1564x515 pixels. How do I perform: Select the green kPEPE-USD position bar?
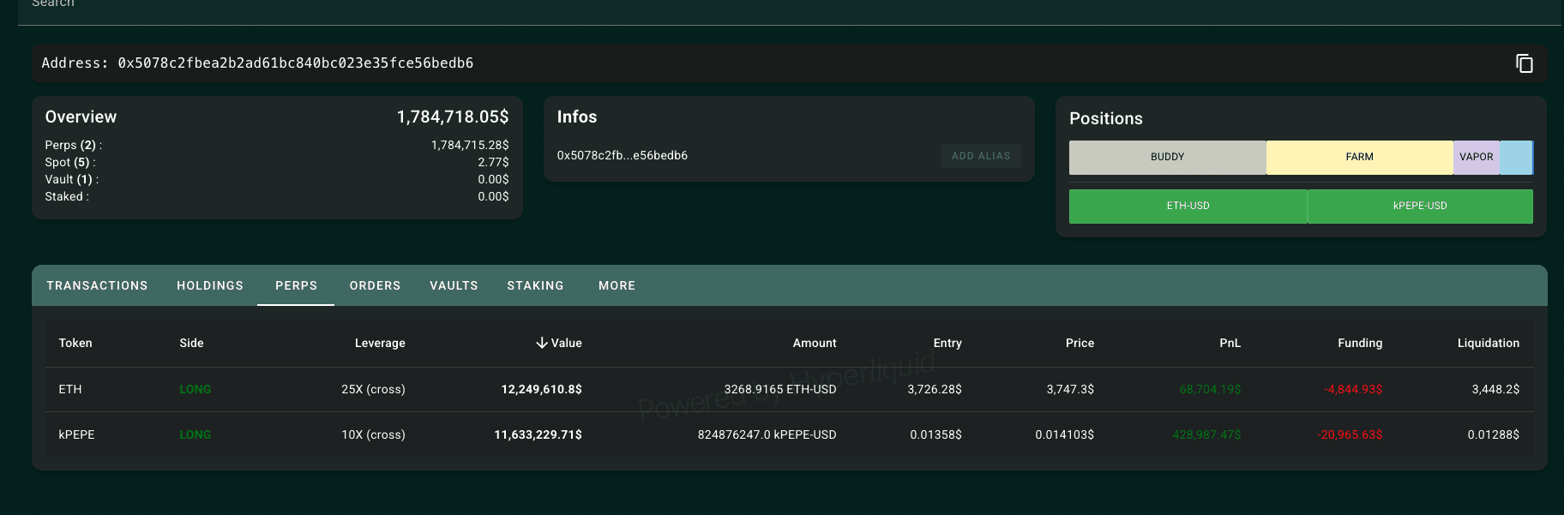pos(1420,207)
